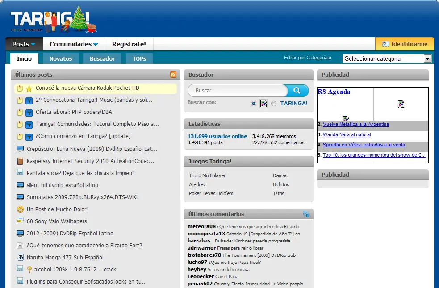The height and width of the screenshot is (288, 439).
Task: Click the document icon beside Ricardo Fort post
Action: (20, 246)
